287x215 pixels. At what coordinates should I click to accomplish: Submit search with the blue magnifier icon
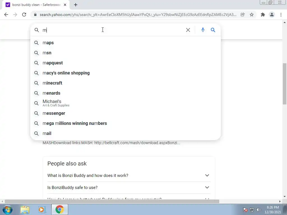pyautogui.click(x=213, y=30)
